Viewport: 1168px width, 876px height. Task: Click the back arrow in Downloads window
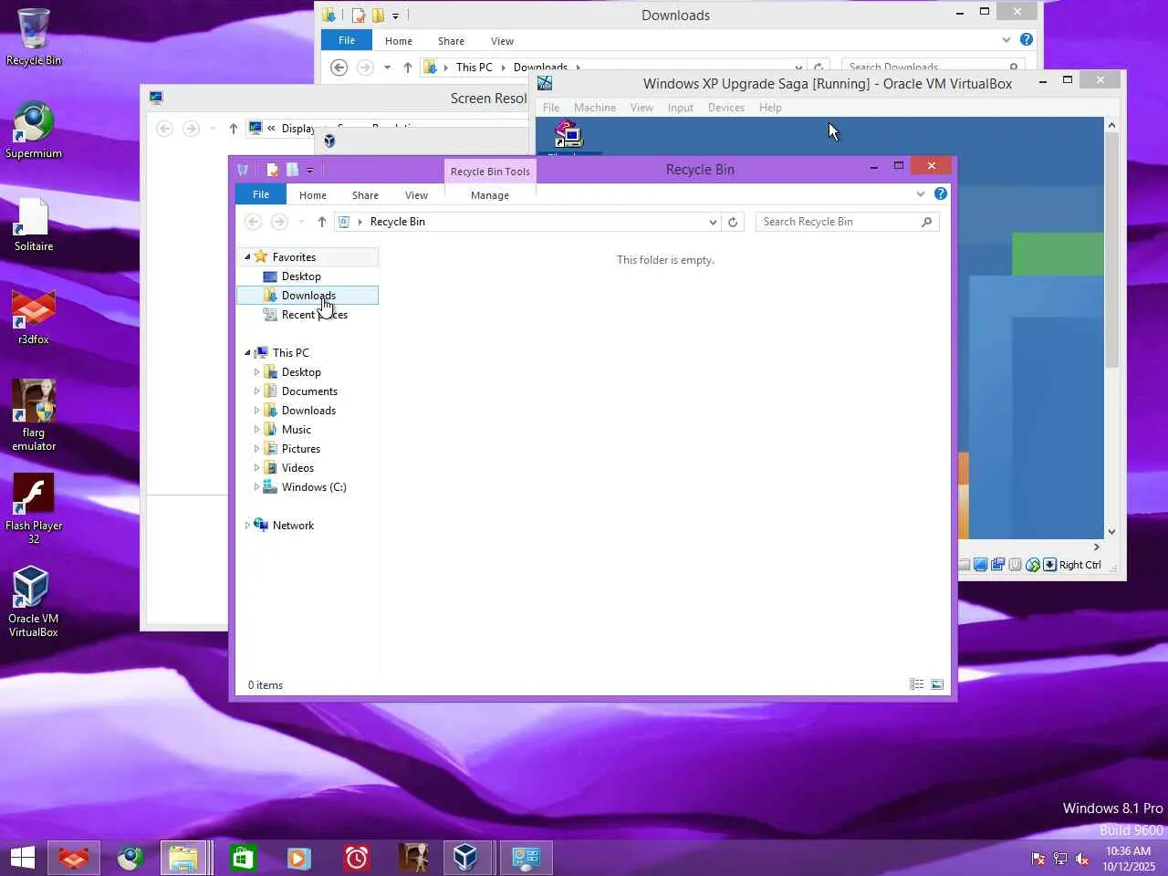click(339, 68)
